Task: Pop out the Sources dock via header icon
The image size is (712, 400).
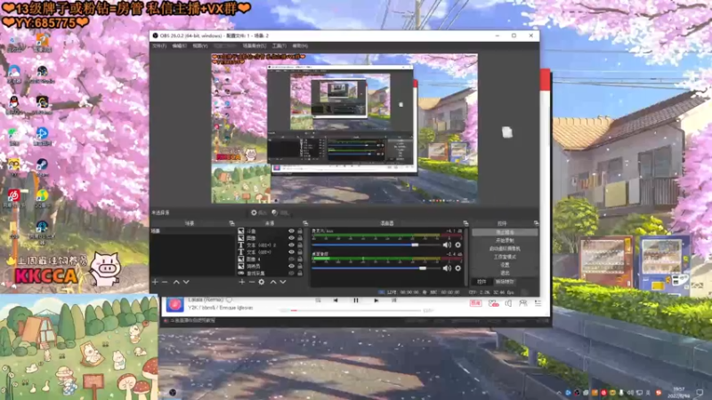Action: point(305,223)
